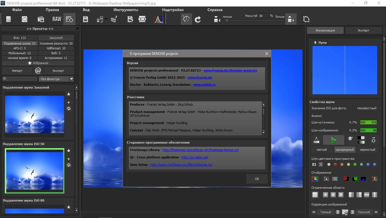Open the clock history icon in toolbar
The height and width of the screenshot is (218, 386).
click(x=25, y=19)
